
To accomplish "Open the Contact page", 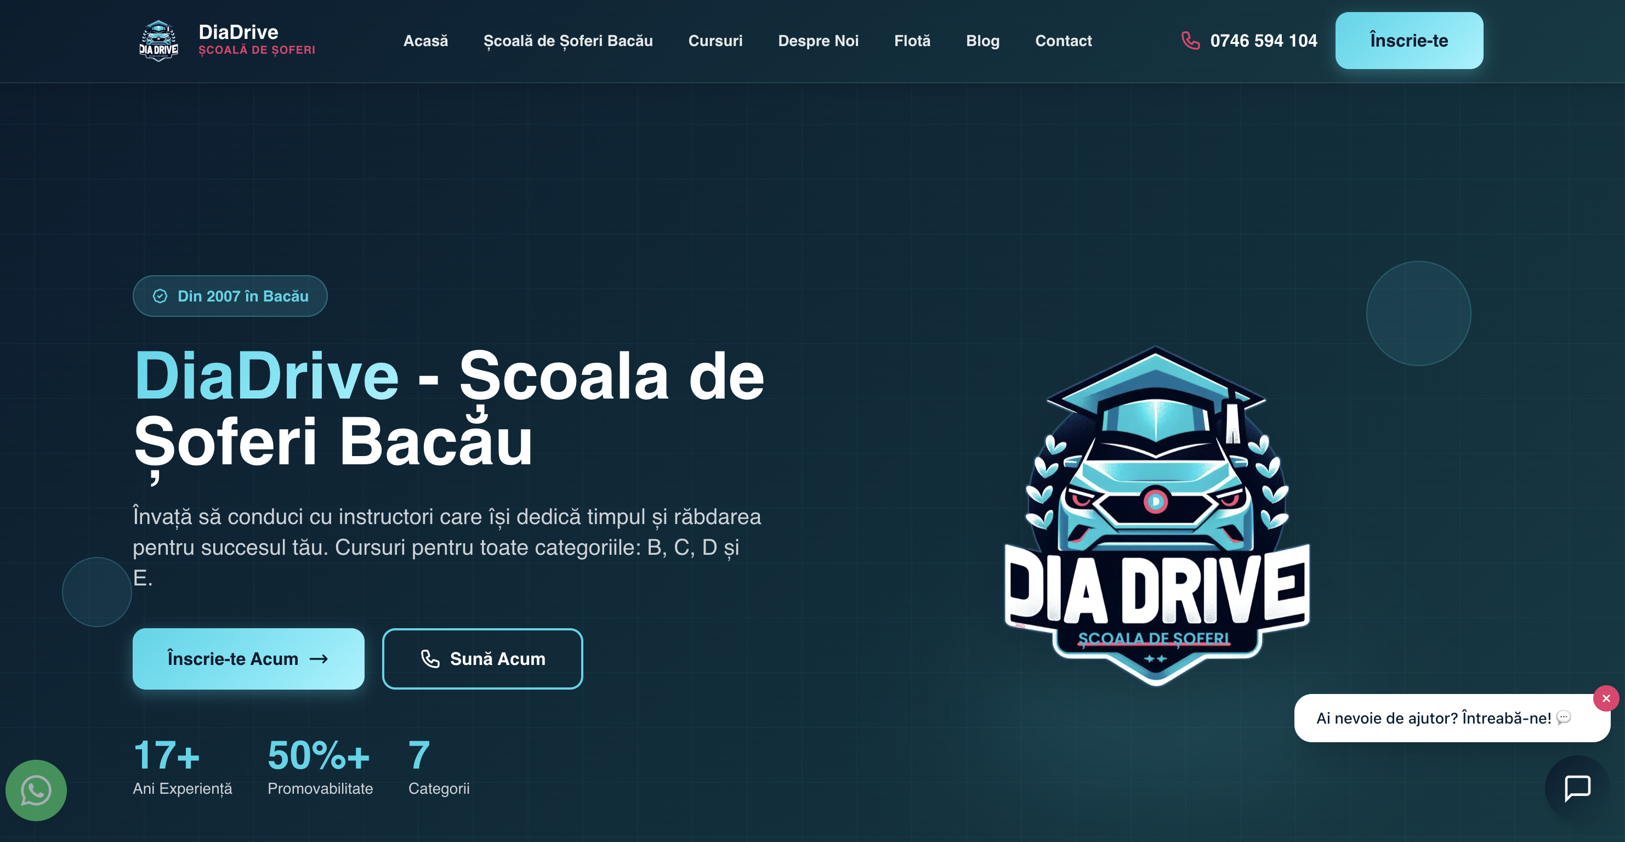I will click(1064, 41).
